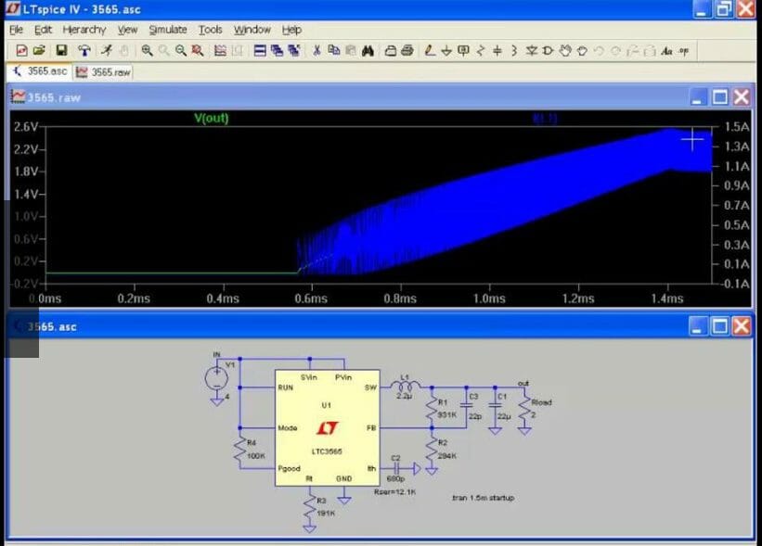
Task: Select the Ground symbol tool
Action: (x=445, y=51)
